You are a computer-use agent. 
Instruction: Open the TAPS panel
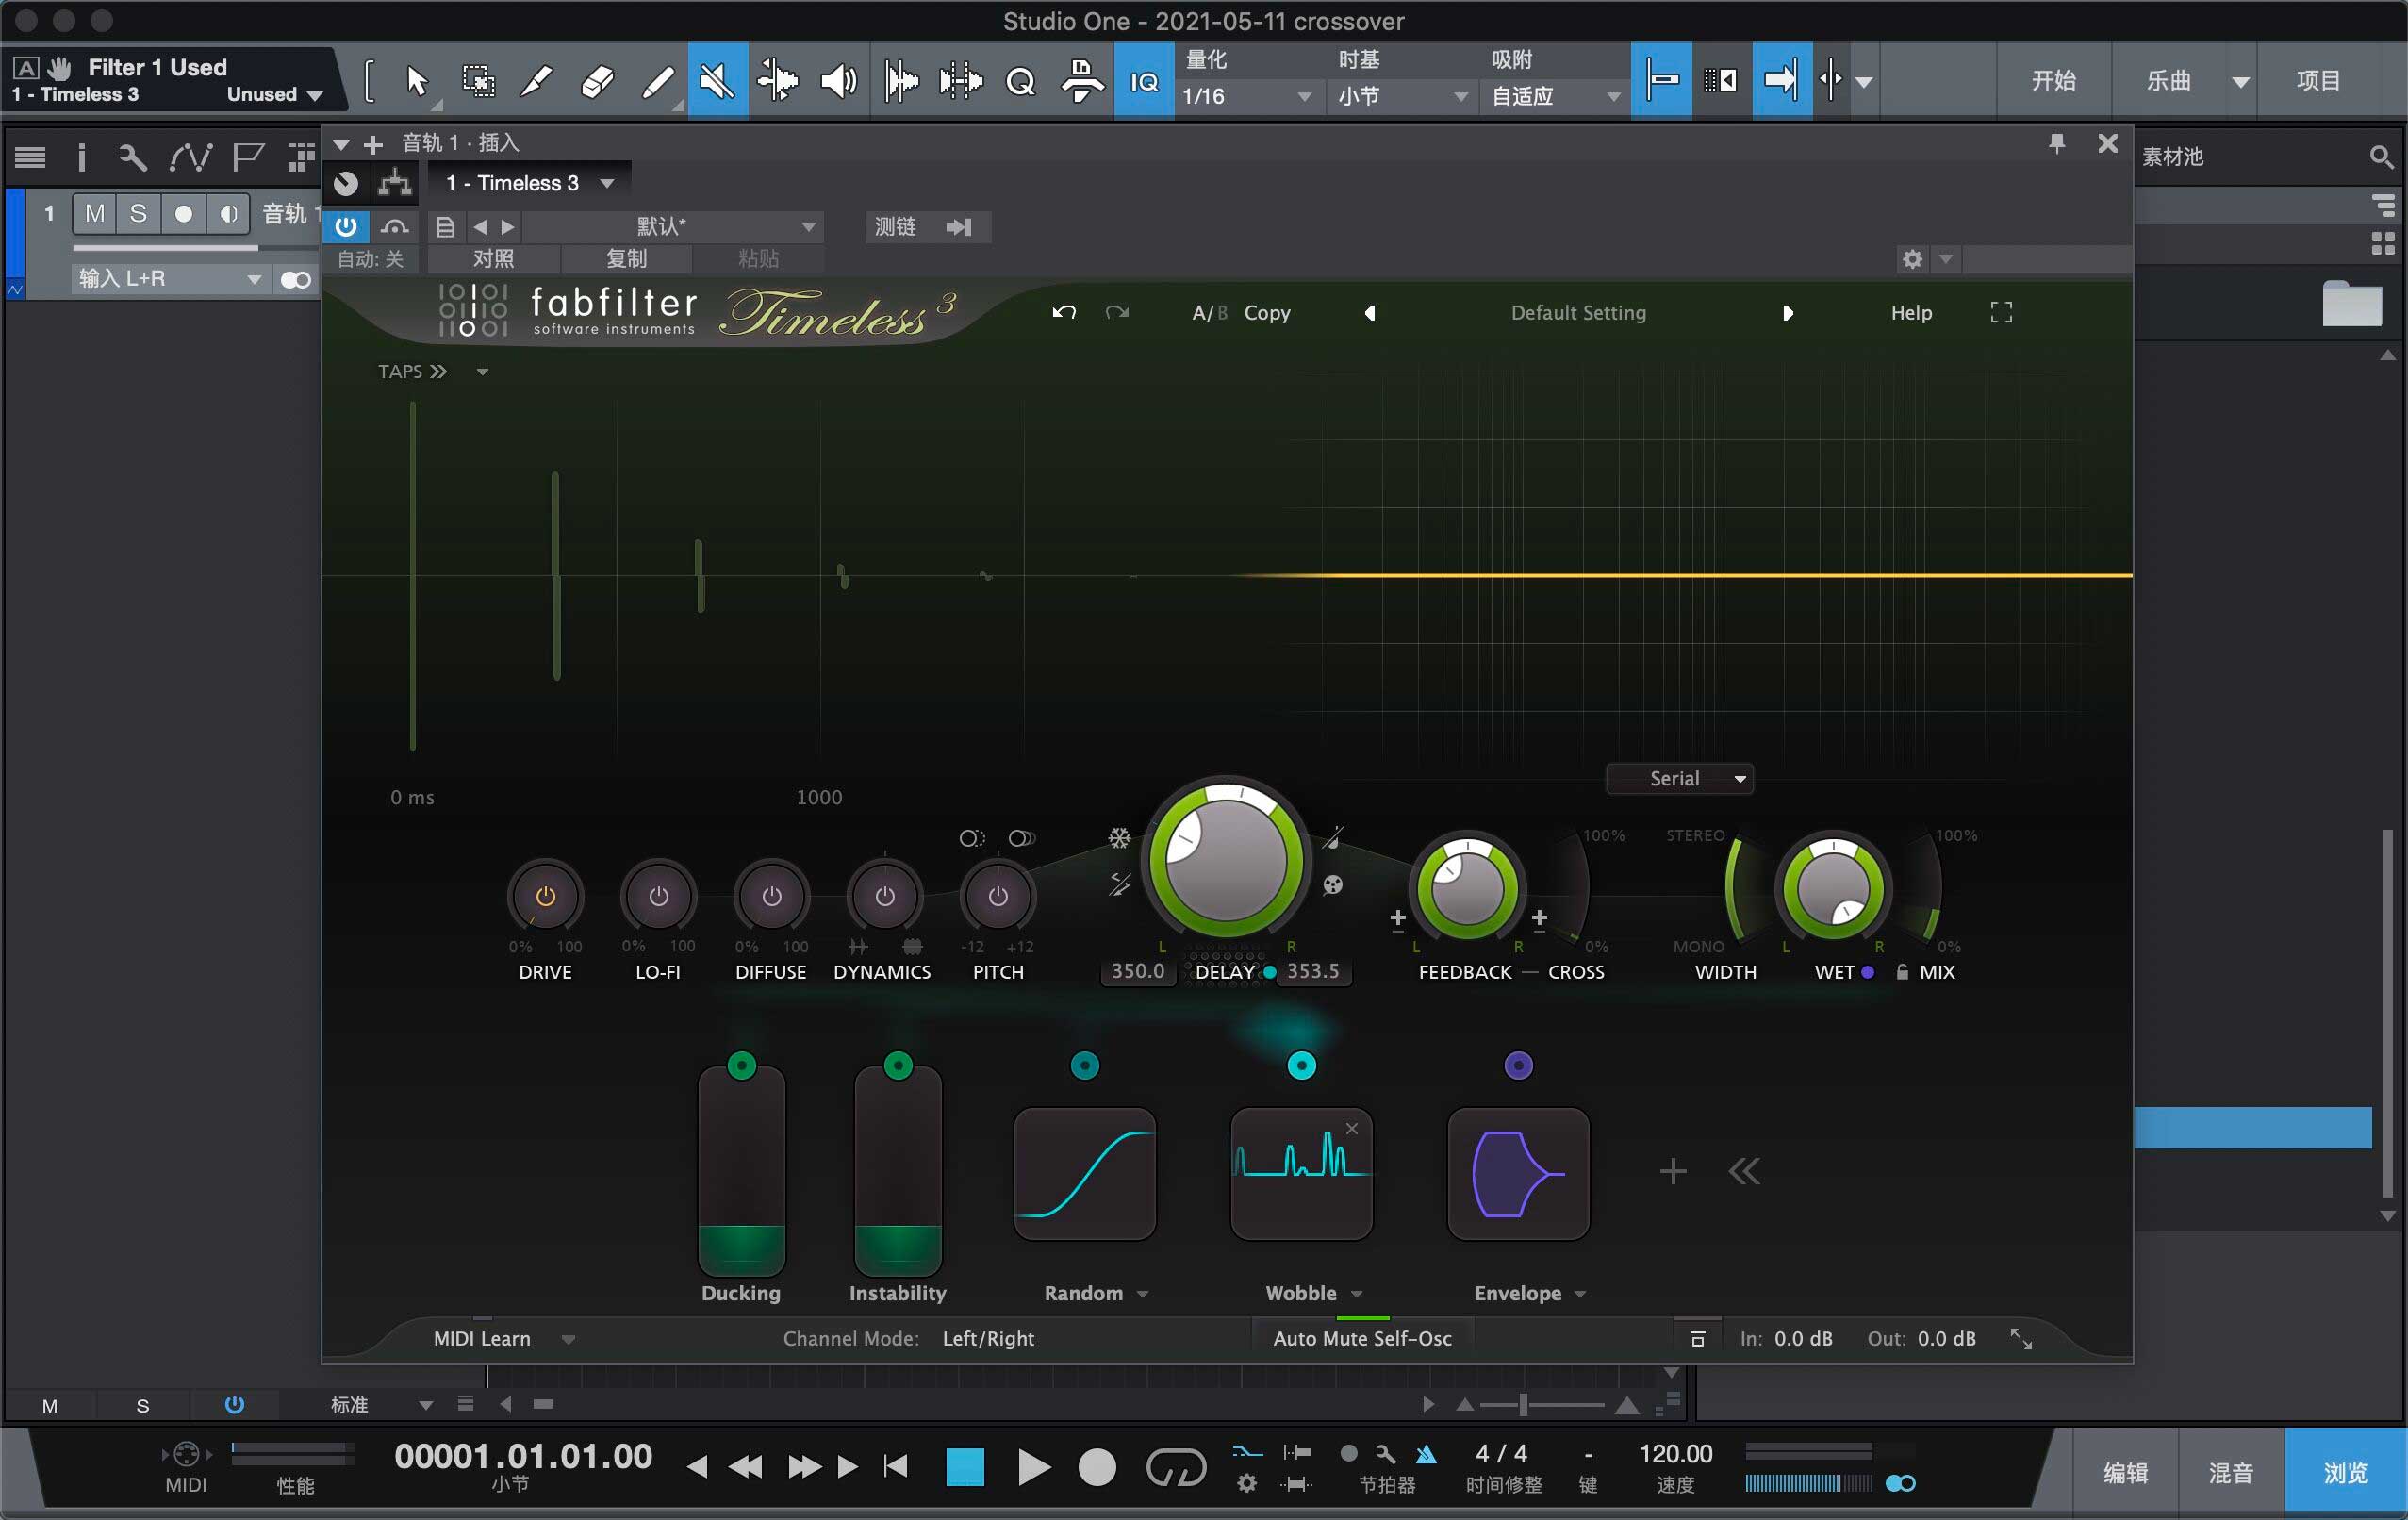pos(412,371)
